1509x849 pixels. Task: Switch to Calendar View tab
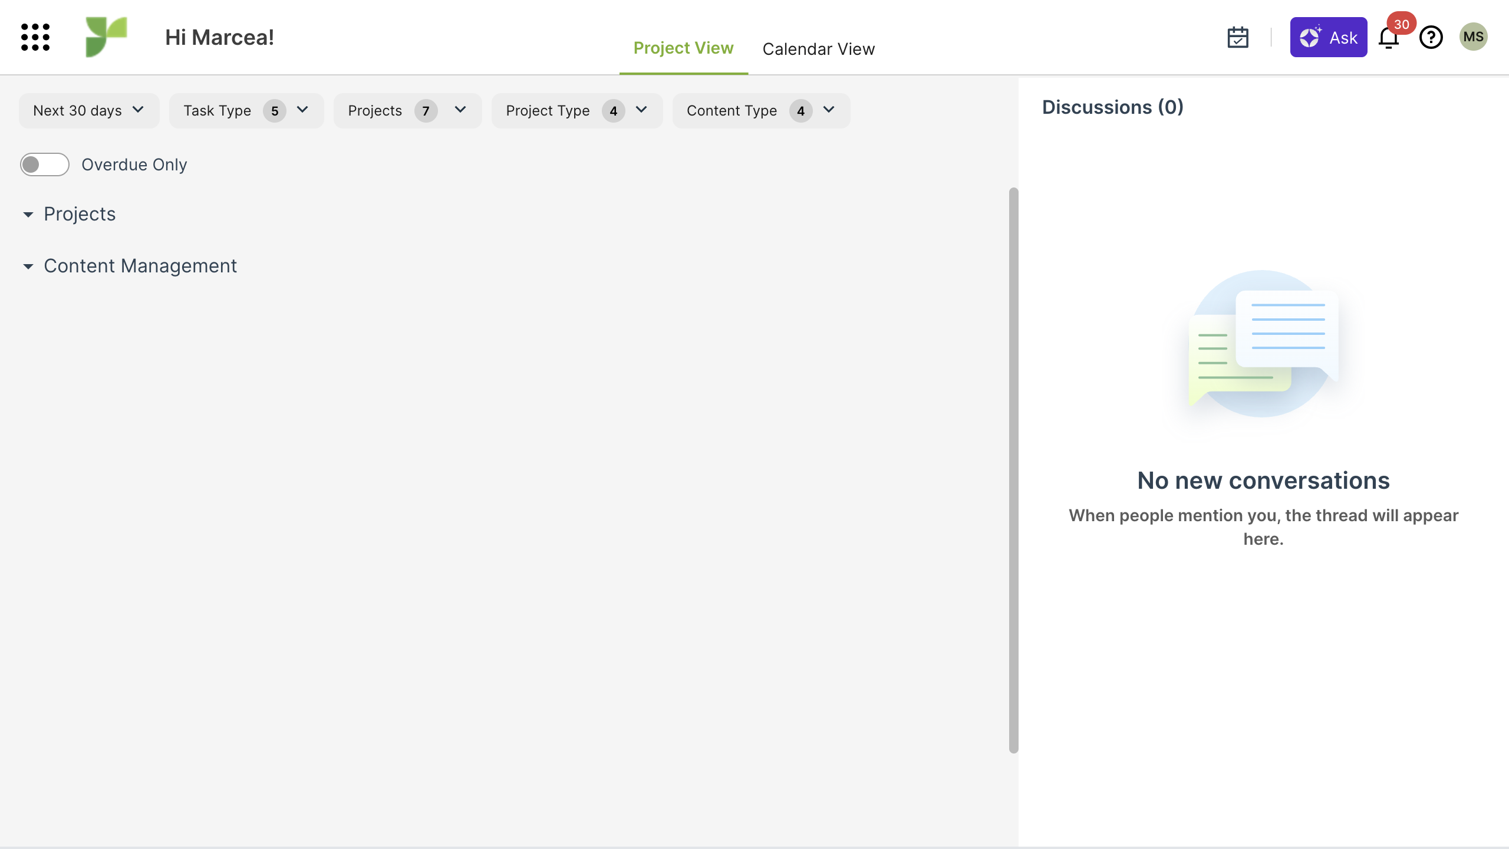(x=818, y=49)
